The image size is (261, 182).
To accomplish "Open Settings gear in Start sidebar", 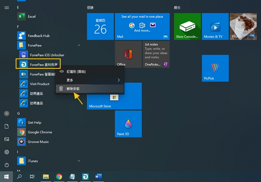I will click(7, 152).
